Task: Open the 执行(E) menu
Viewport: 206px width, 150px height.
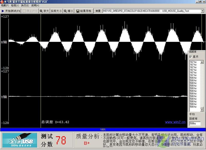Action: [x=25, y=5]
